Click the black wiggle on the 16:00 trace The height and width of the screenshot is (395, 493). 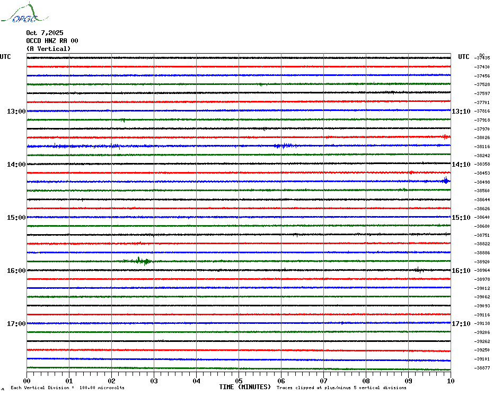coord(418,270)
